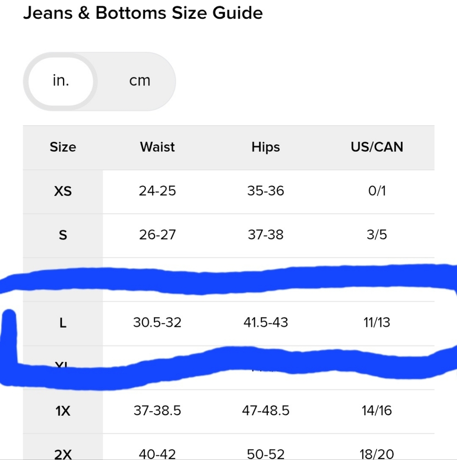457x460 pixels.
Task: Select the 2X size row label
Action: pos(63,454)
